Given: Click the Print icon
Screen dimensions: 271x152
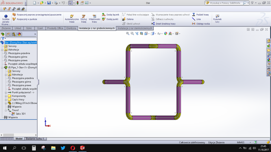Looking at the screenshot, I should pyautogui.click(x=56, y=3).
